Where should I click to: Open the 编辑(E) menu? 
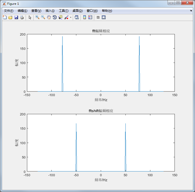(x=23, y=11)
